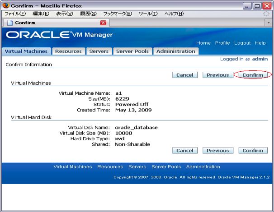Click the Oracle copyright footer text
274x212 pixels.
pos(192,177)
